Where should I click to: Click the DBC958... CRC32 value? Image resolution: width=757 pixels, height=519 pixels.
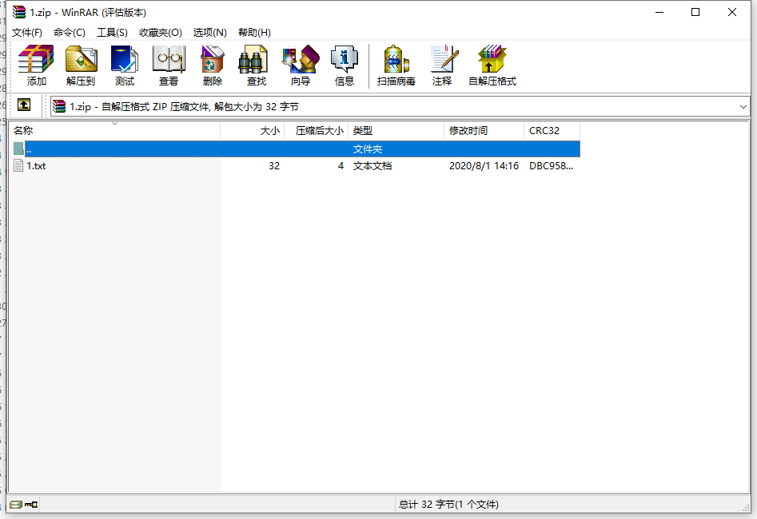(551, 166)
